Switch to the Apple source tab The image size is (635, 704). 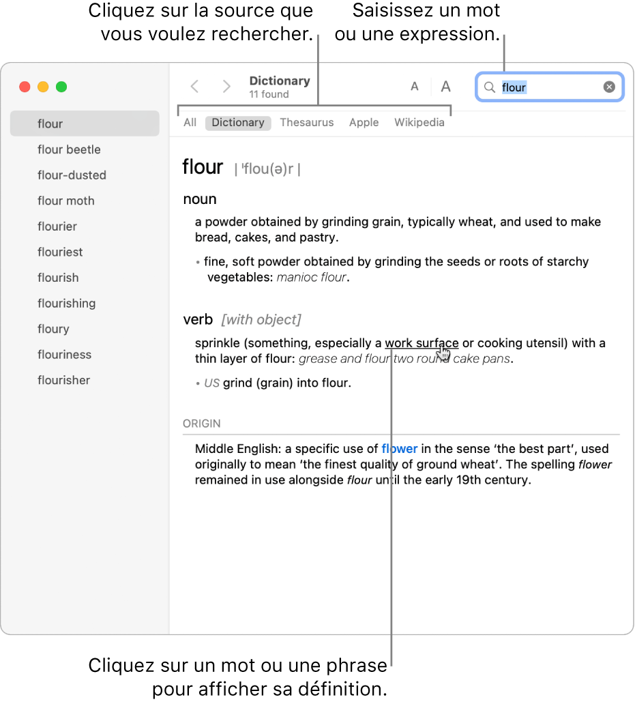coord(364,123)
